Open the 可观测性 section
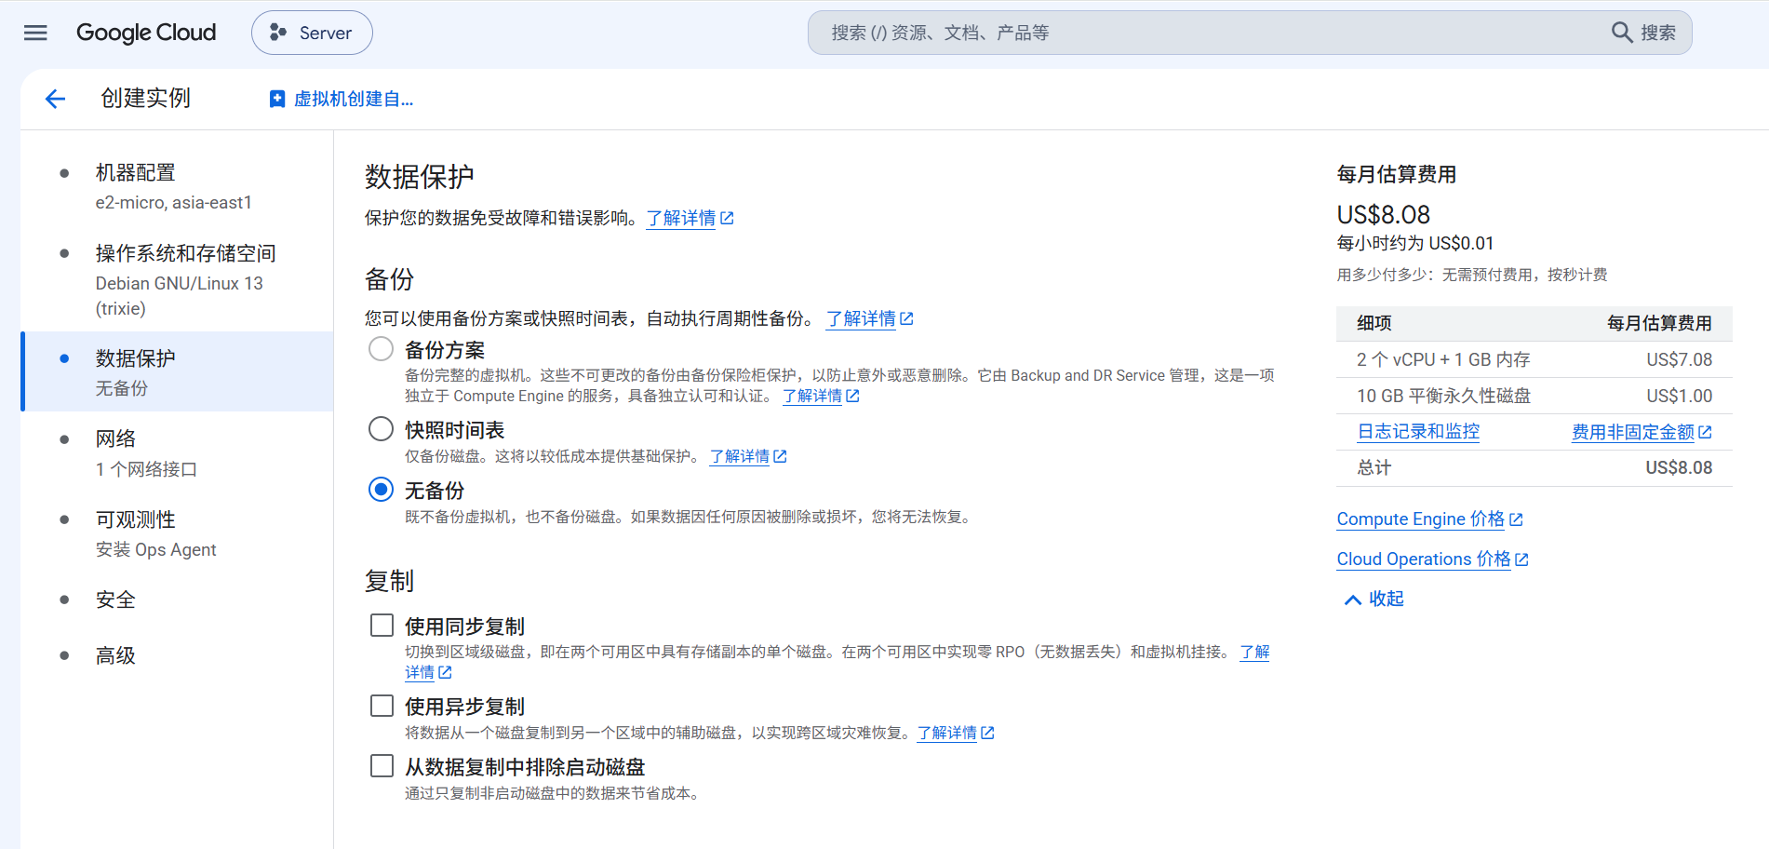This screenshot has height=849, width=1769. point(177,533)
